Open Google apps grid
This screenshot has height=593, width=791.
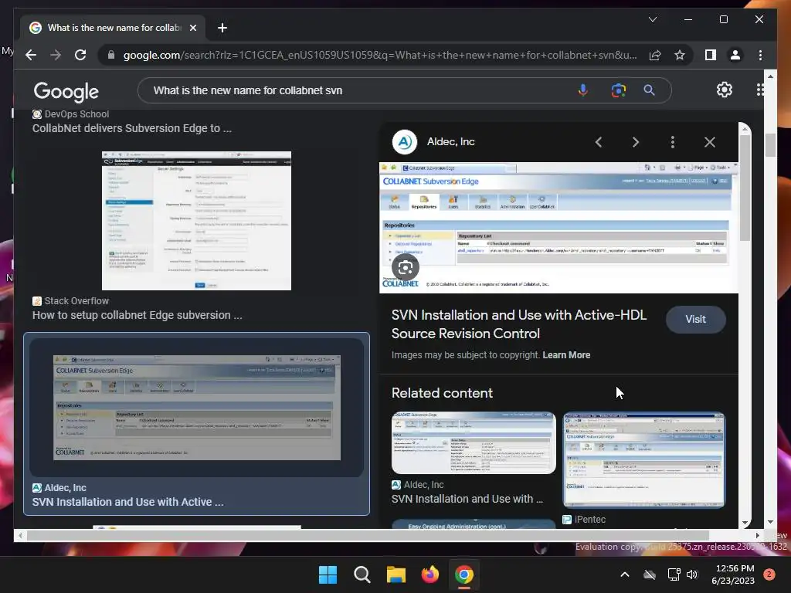pyautogui.click(x=760, y=90)
